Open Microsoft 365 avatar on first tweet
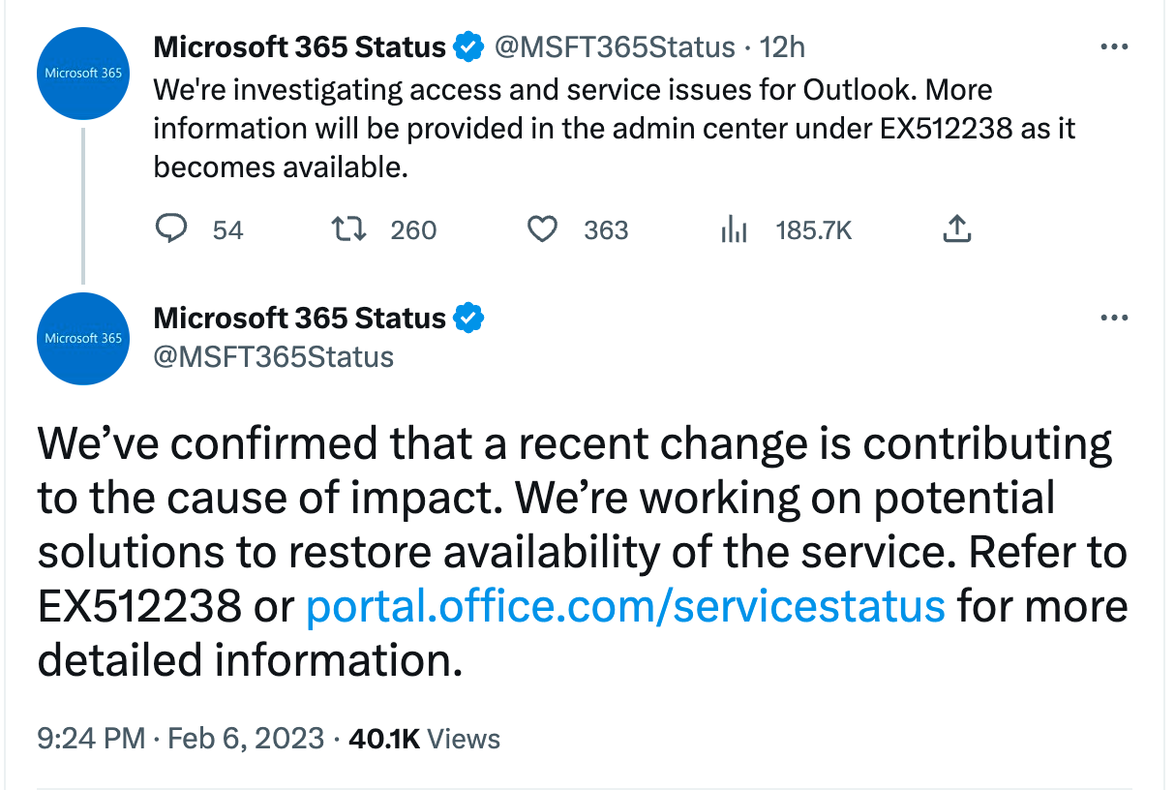Screen dimensions: 1175x790 83,74
